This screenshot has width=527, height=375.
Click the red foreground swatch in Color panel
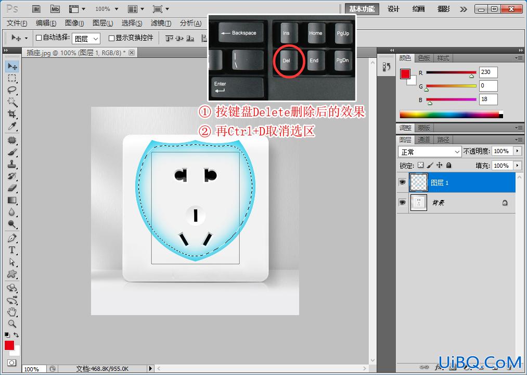click(x=405, y=74)
